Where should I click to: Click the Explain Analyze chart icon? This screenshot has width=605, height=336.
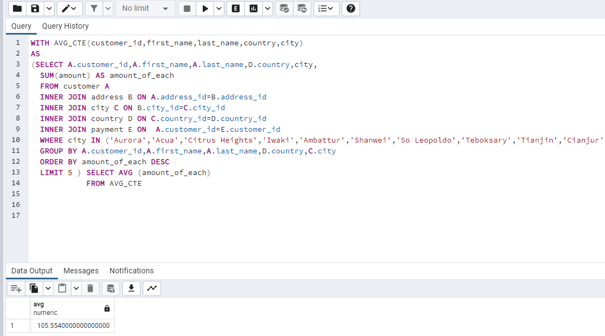[253, 9]
